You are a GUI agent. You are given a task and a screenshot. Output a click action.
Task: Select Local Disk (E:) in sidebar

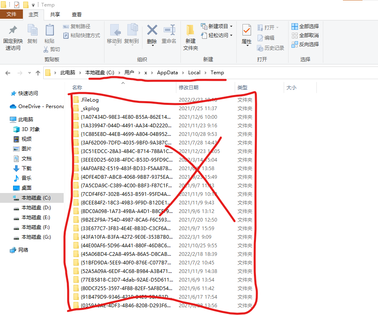(32, 217)
